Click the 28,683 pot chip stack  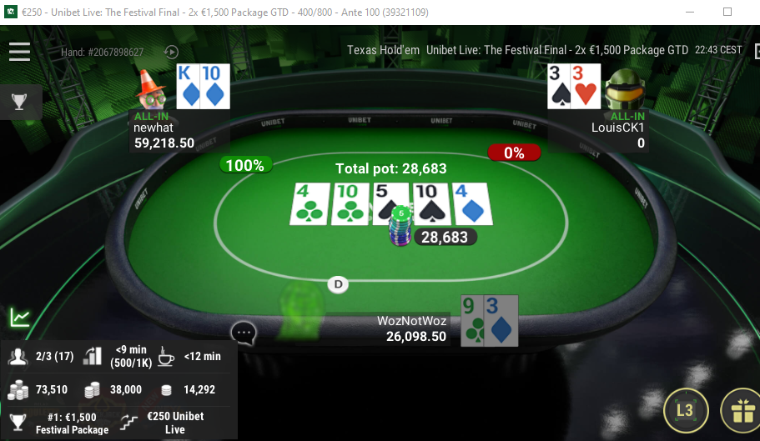pos(400,226)
